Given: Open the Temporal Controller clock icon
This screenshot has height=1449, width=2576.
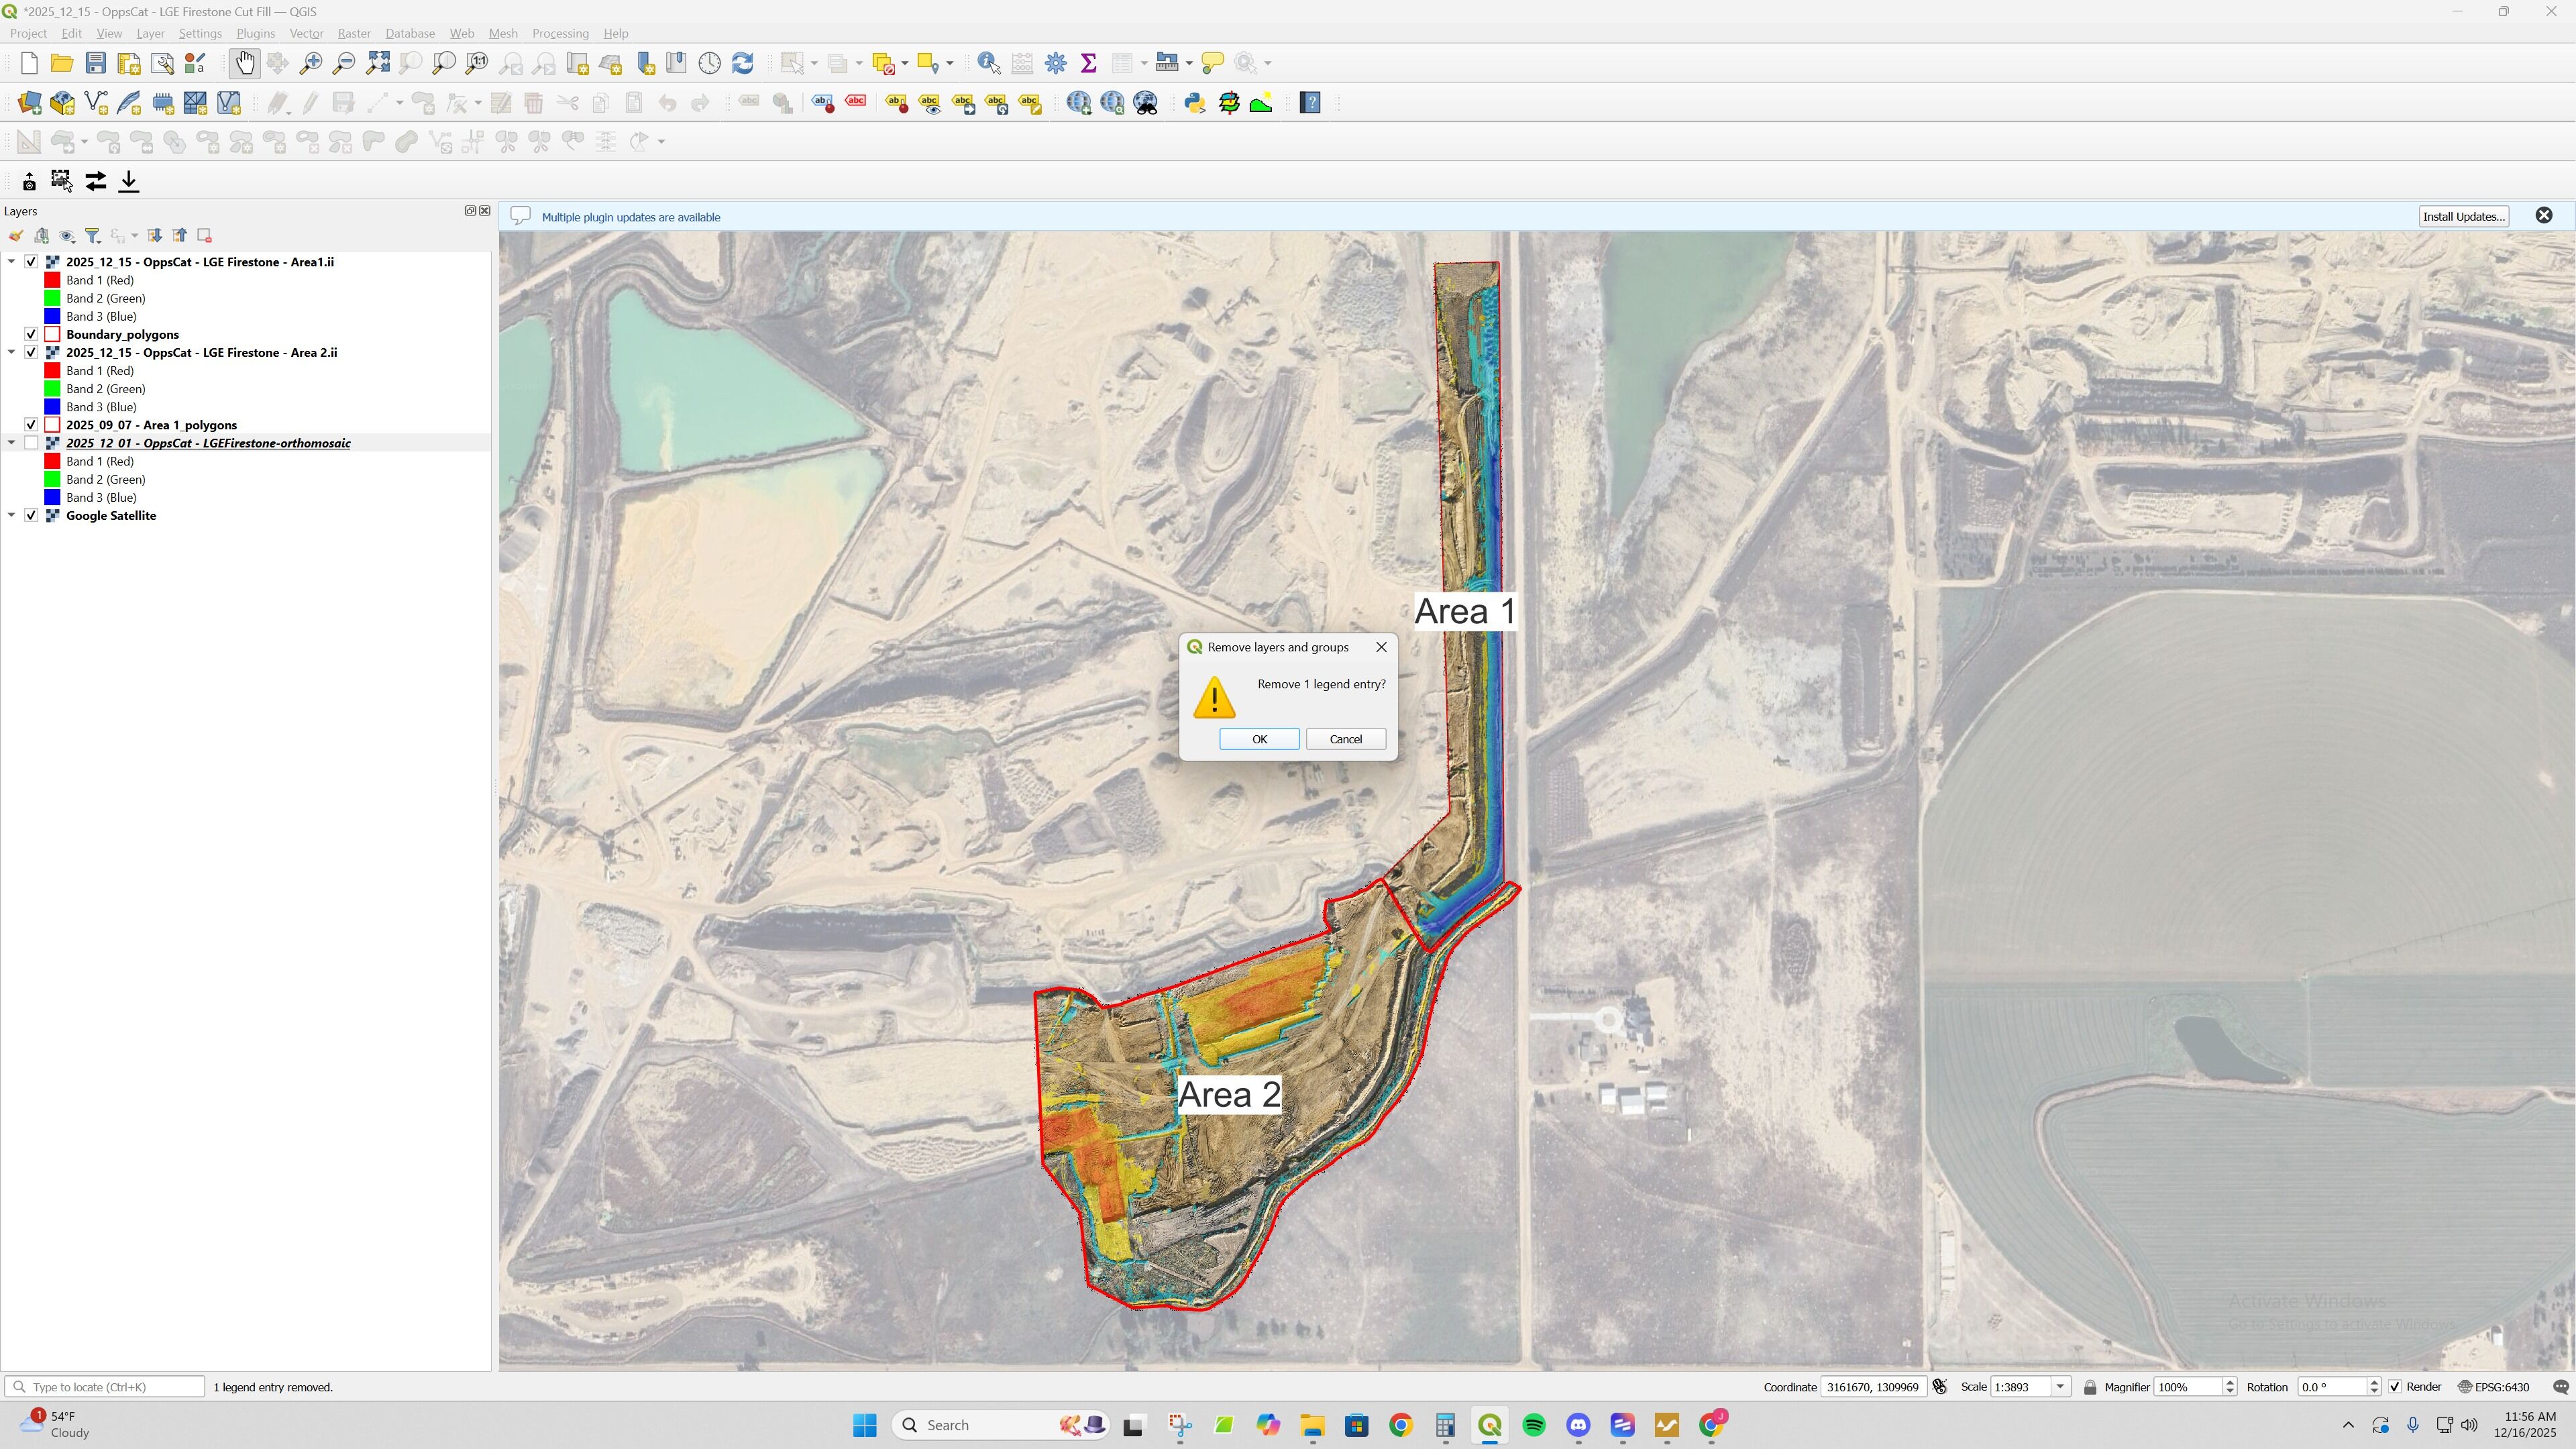Looking at the screenshot, I should tap(709, 63).
